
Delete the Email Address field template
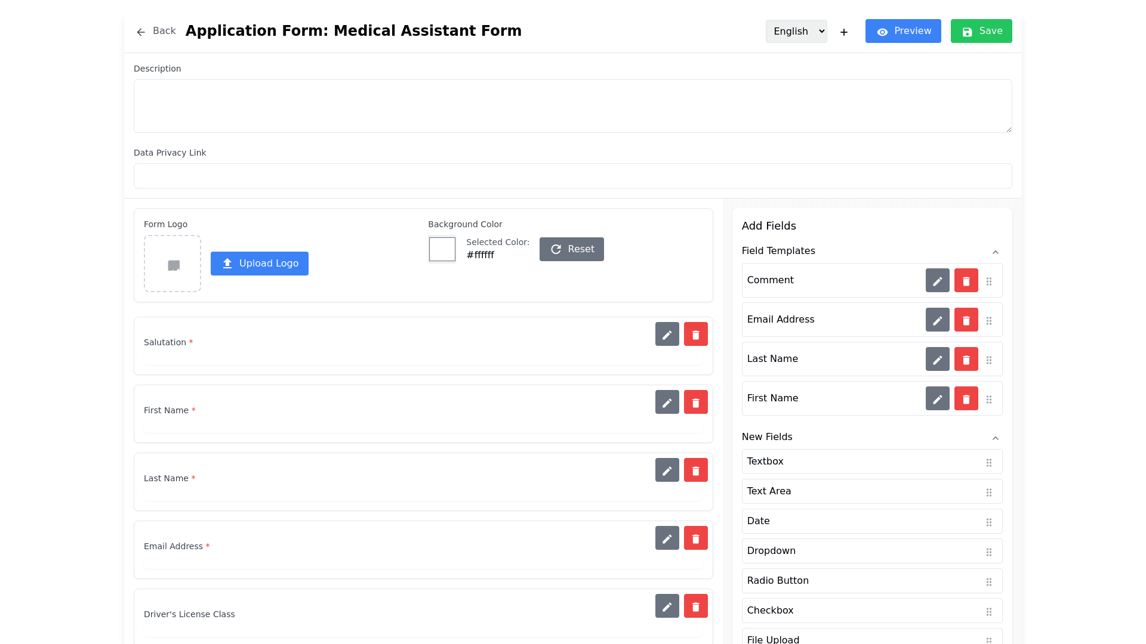(x=966, y=320)
